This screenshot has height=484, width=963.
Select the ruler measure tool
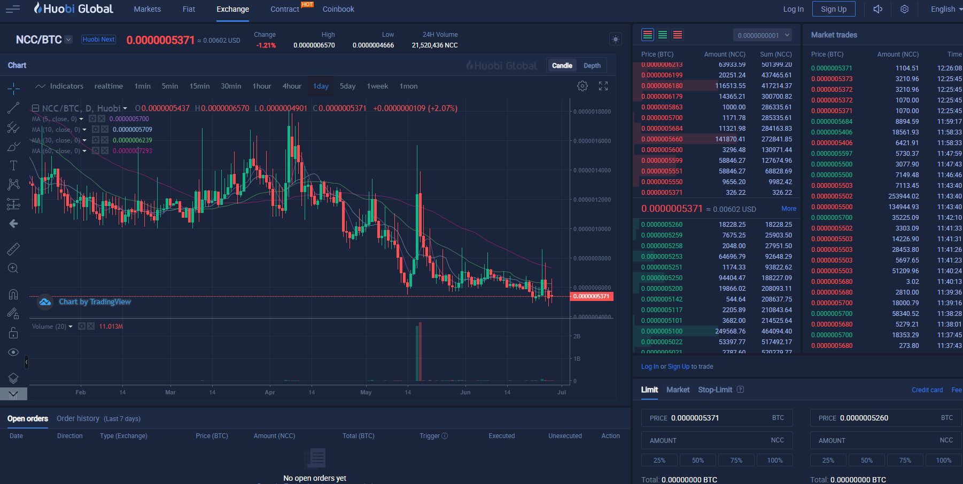click(x=13, y=249)
